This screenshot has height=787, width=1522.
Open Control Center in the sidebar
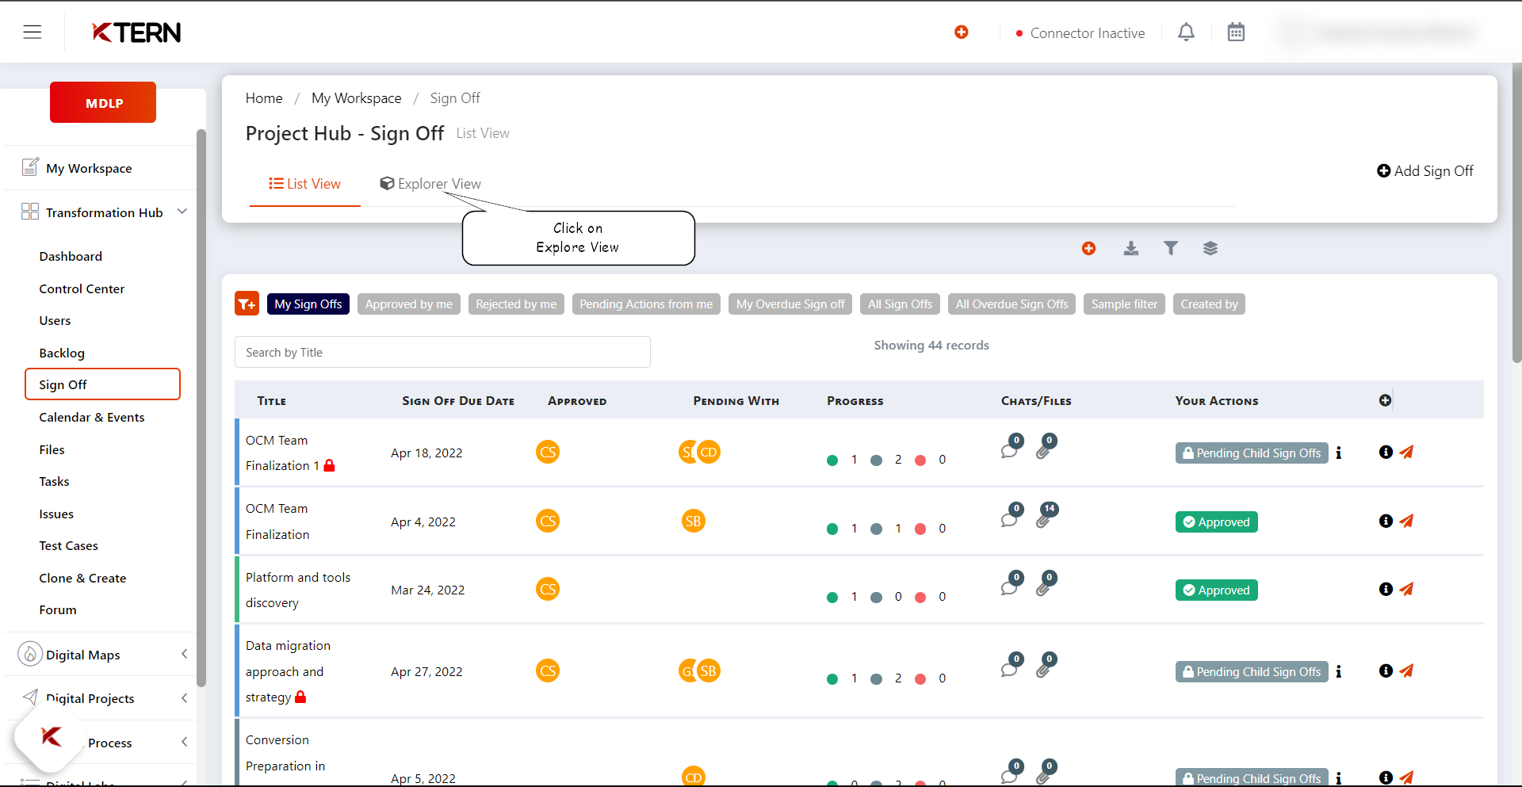pyautogui.click(x=82, y=288)
